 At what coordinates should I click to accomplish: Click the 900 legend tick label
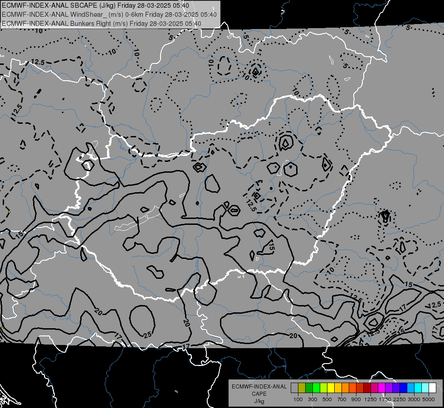coord(356,399)
